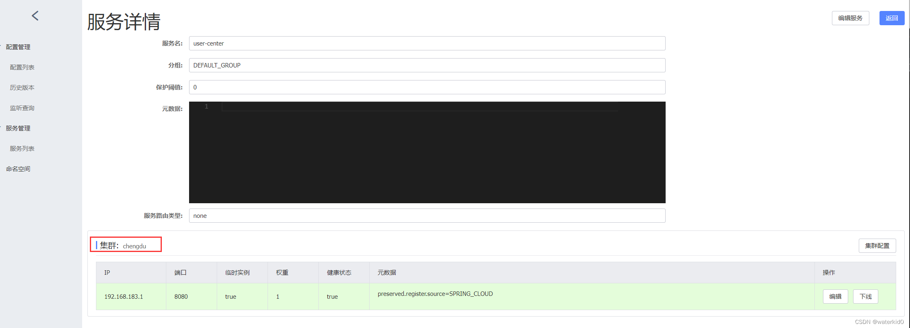910x328 pixels.
Task: Click the 健康状态 column header
Action: click(344, 273)
